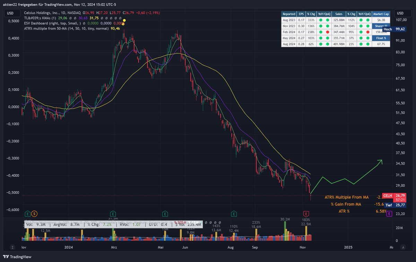Click the 20M volume axis label

click(399, 228)
